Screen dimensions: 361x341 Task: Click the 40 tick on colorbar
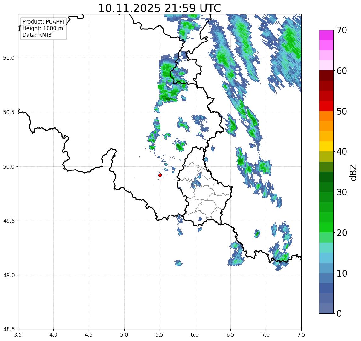pos(342,152)
